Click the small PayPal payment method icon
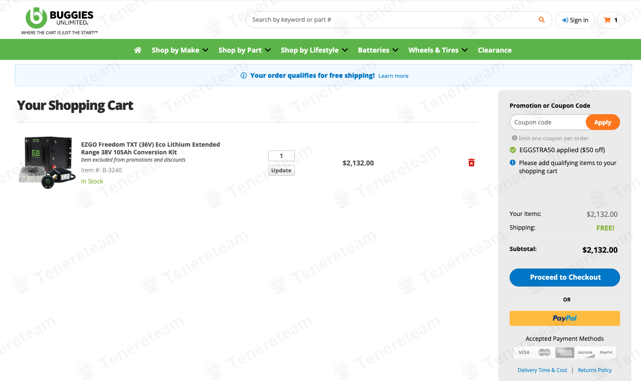641x381 pixels. click(x=606, y=352)
